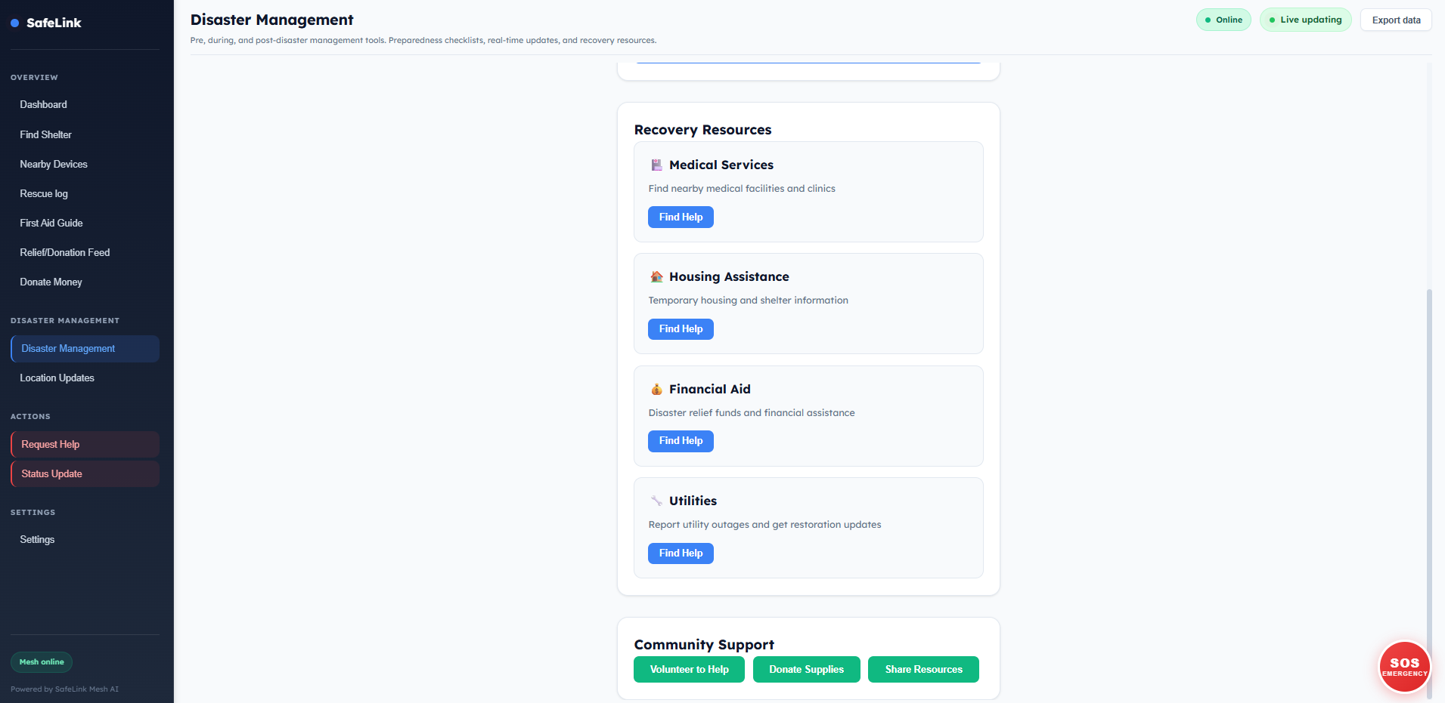Image resolution: width=1445 pixels, height=703 pixels.
Task: Click Request Help action
Action: [85, 444]
